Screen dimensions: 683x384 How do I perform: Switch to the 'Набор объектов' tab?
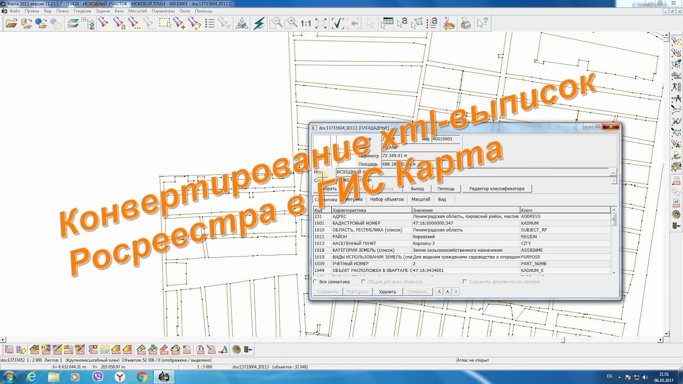[x=387, y=199]
